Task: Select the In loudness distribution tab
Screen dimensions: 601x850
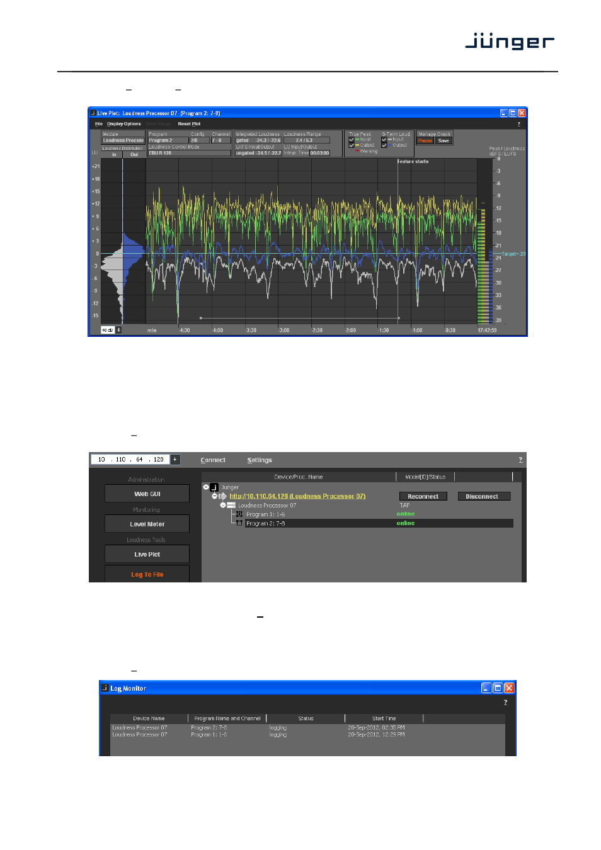Action: click(114, 154)
